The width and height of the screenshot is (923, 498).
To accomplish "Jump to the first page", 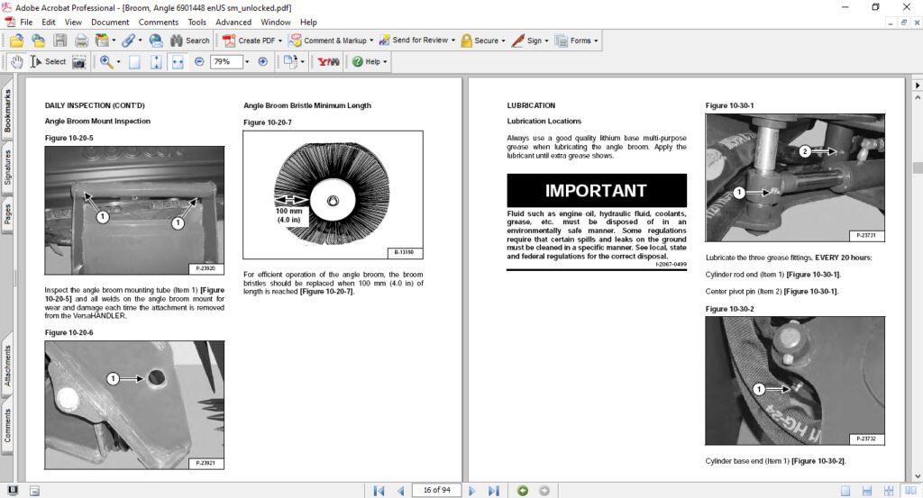I will 379,490.
